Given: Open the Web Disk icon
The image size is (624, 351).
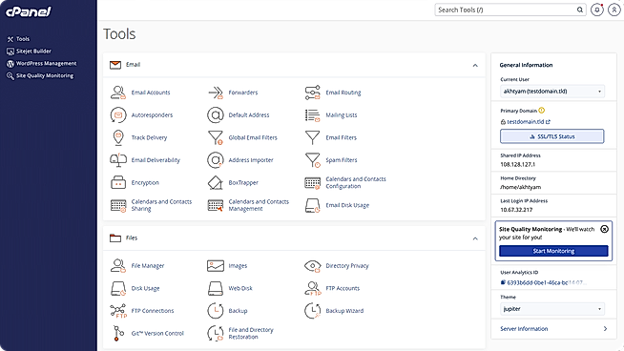Looking at the screenshot, I should click(216, 288).
